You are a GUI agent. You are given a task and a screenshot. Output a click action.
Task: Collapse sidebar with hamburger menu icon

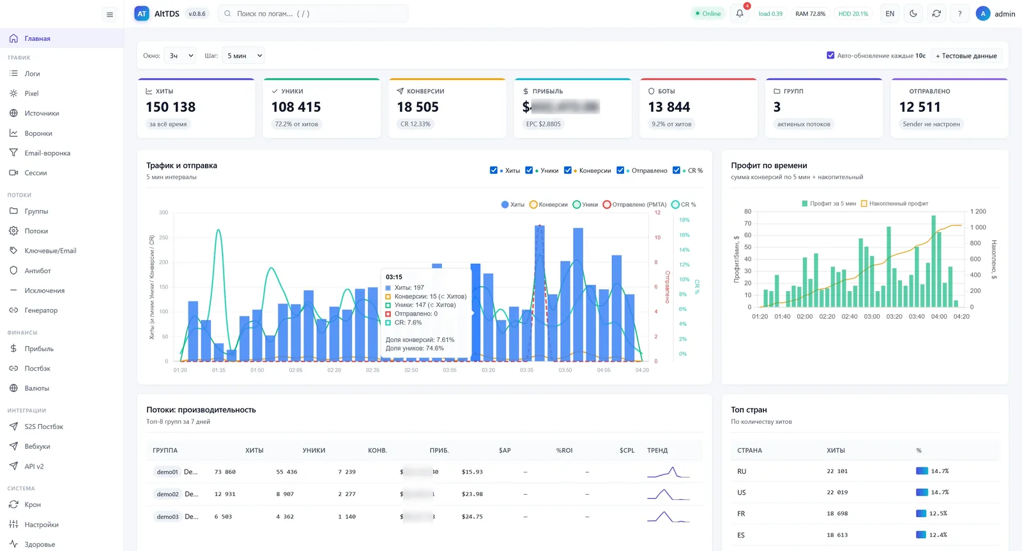tap(110, 14)
